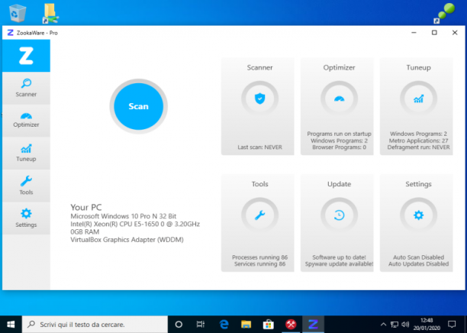This screenshot has width=467, height=333.
Task: Click 'Software up to date!' text
Action: [339, 257]
